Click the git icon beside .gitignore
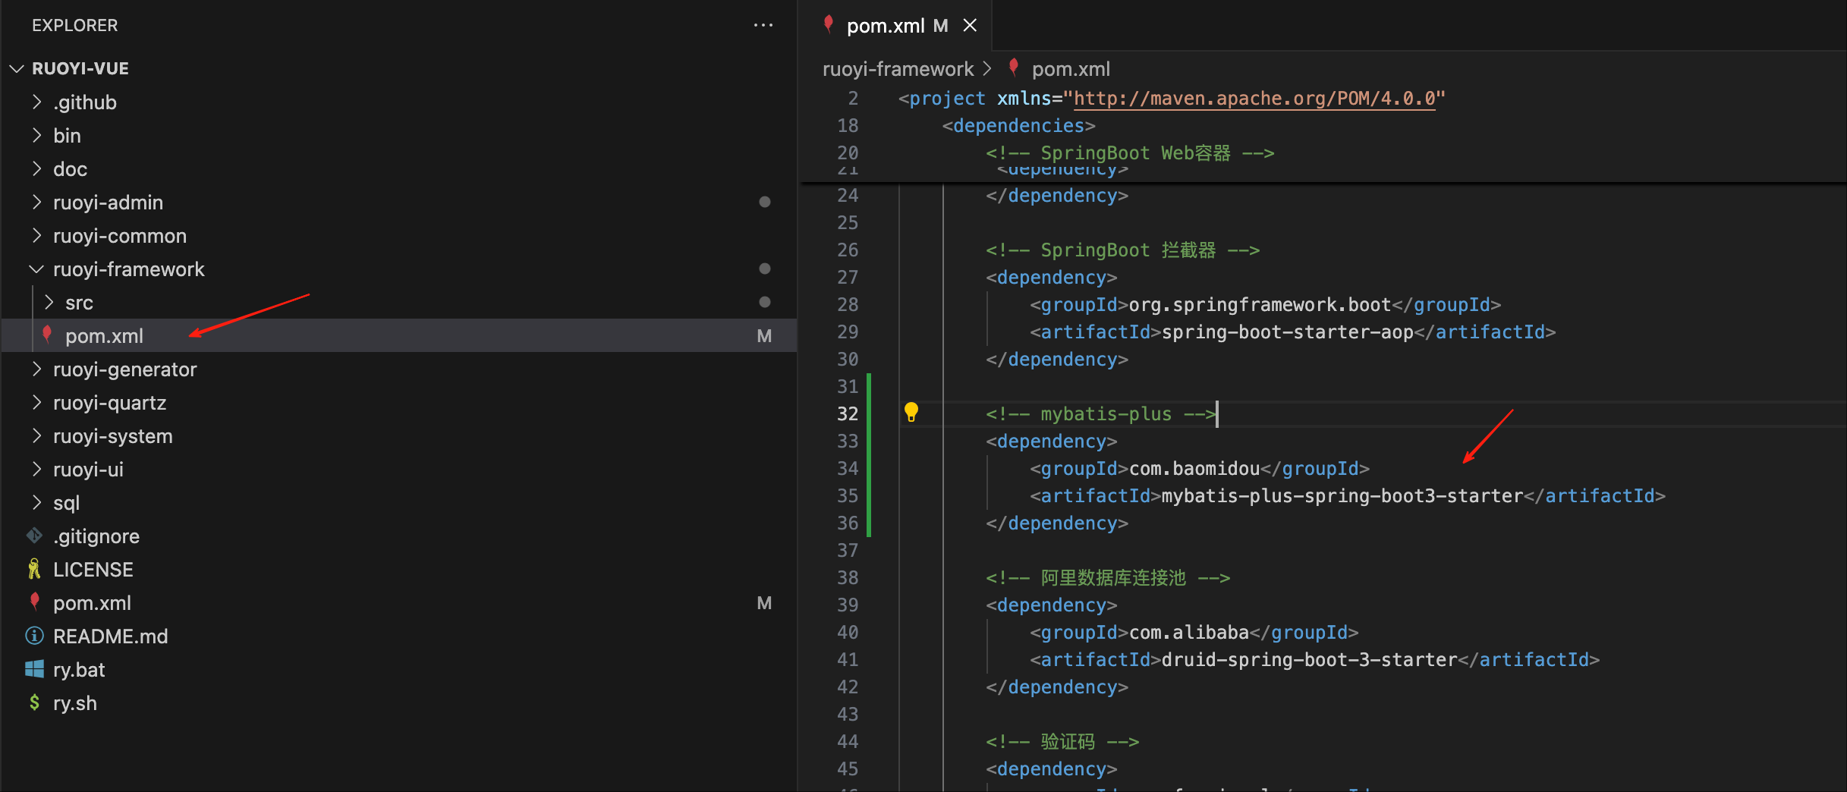1847x792 pixels. (34, 536)
